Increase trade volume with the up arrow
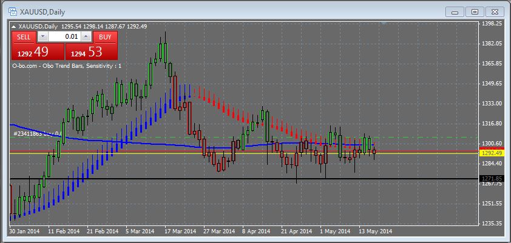 tap(87, 37)
